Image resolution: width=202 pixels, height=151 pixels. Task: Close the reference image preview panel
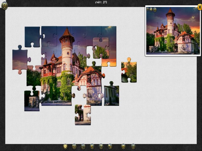pyautogui.click(x=199, y=7)
